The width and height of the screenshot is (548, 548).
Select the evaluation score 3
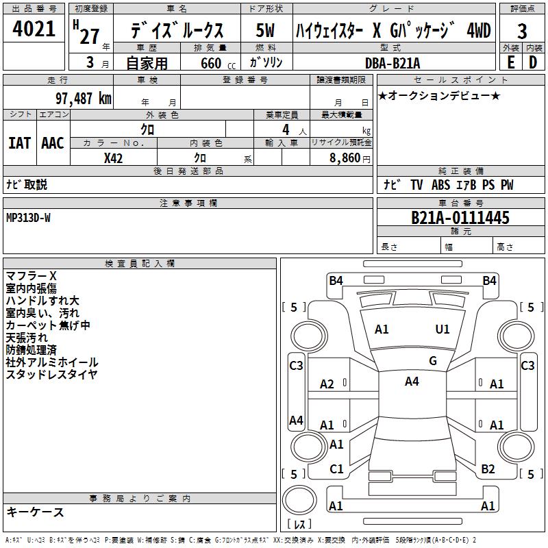point(522,32)
